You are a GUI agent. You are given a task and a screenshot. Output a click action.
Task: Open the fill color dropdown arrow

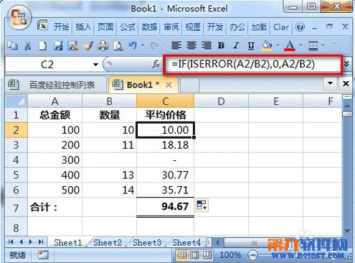click(x=278, y=45)
